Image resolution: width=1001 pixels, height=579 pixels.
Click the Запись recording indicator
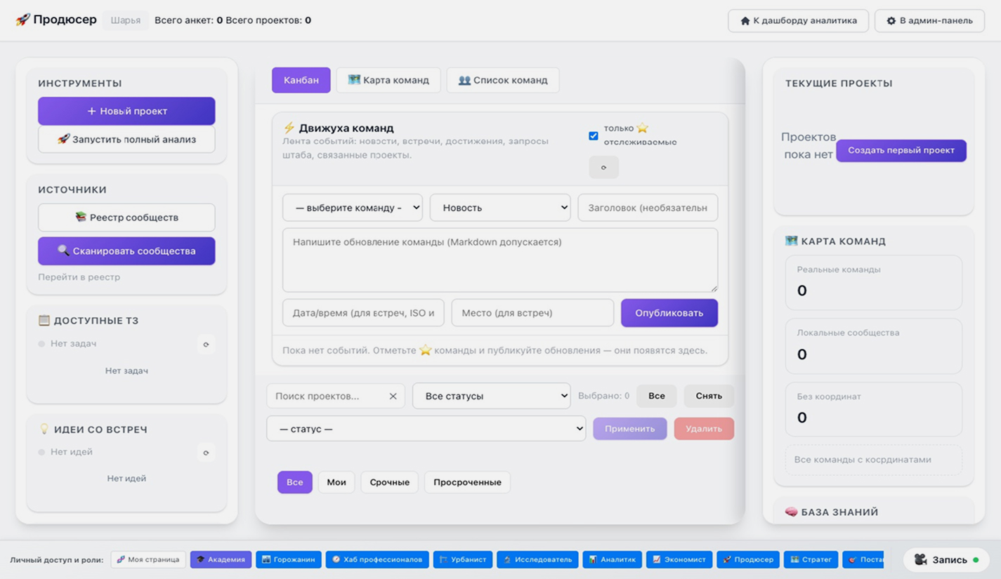coord(946,559)
